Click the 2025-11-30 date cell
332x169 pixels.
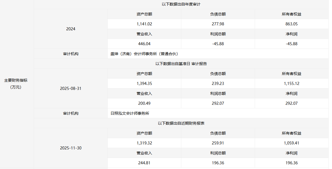(71, 148)
